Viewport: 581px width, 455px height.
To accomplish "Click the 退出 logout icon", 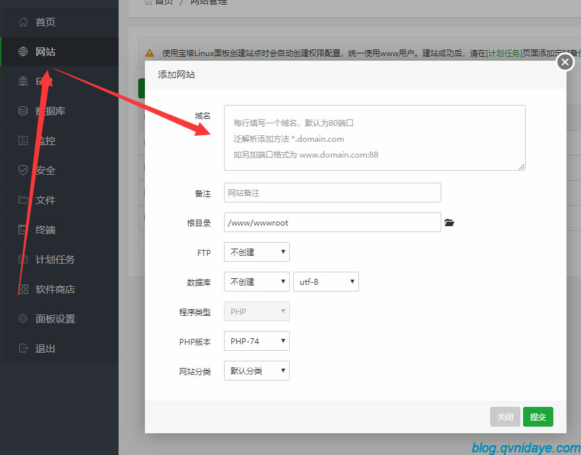I will [23, 348].
